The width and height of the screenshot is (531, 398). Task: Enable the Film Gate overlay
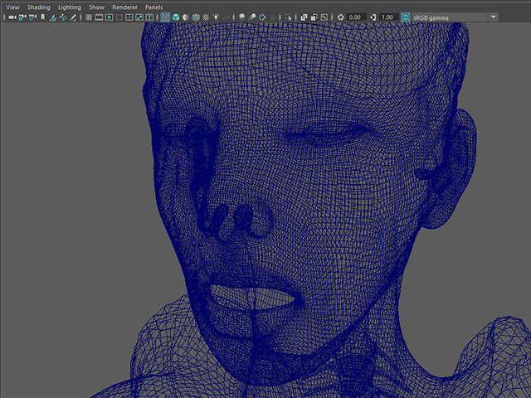pos(99,17)
